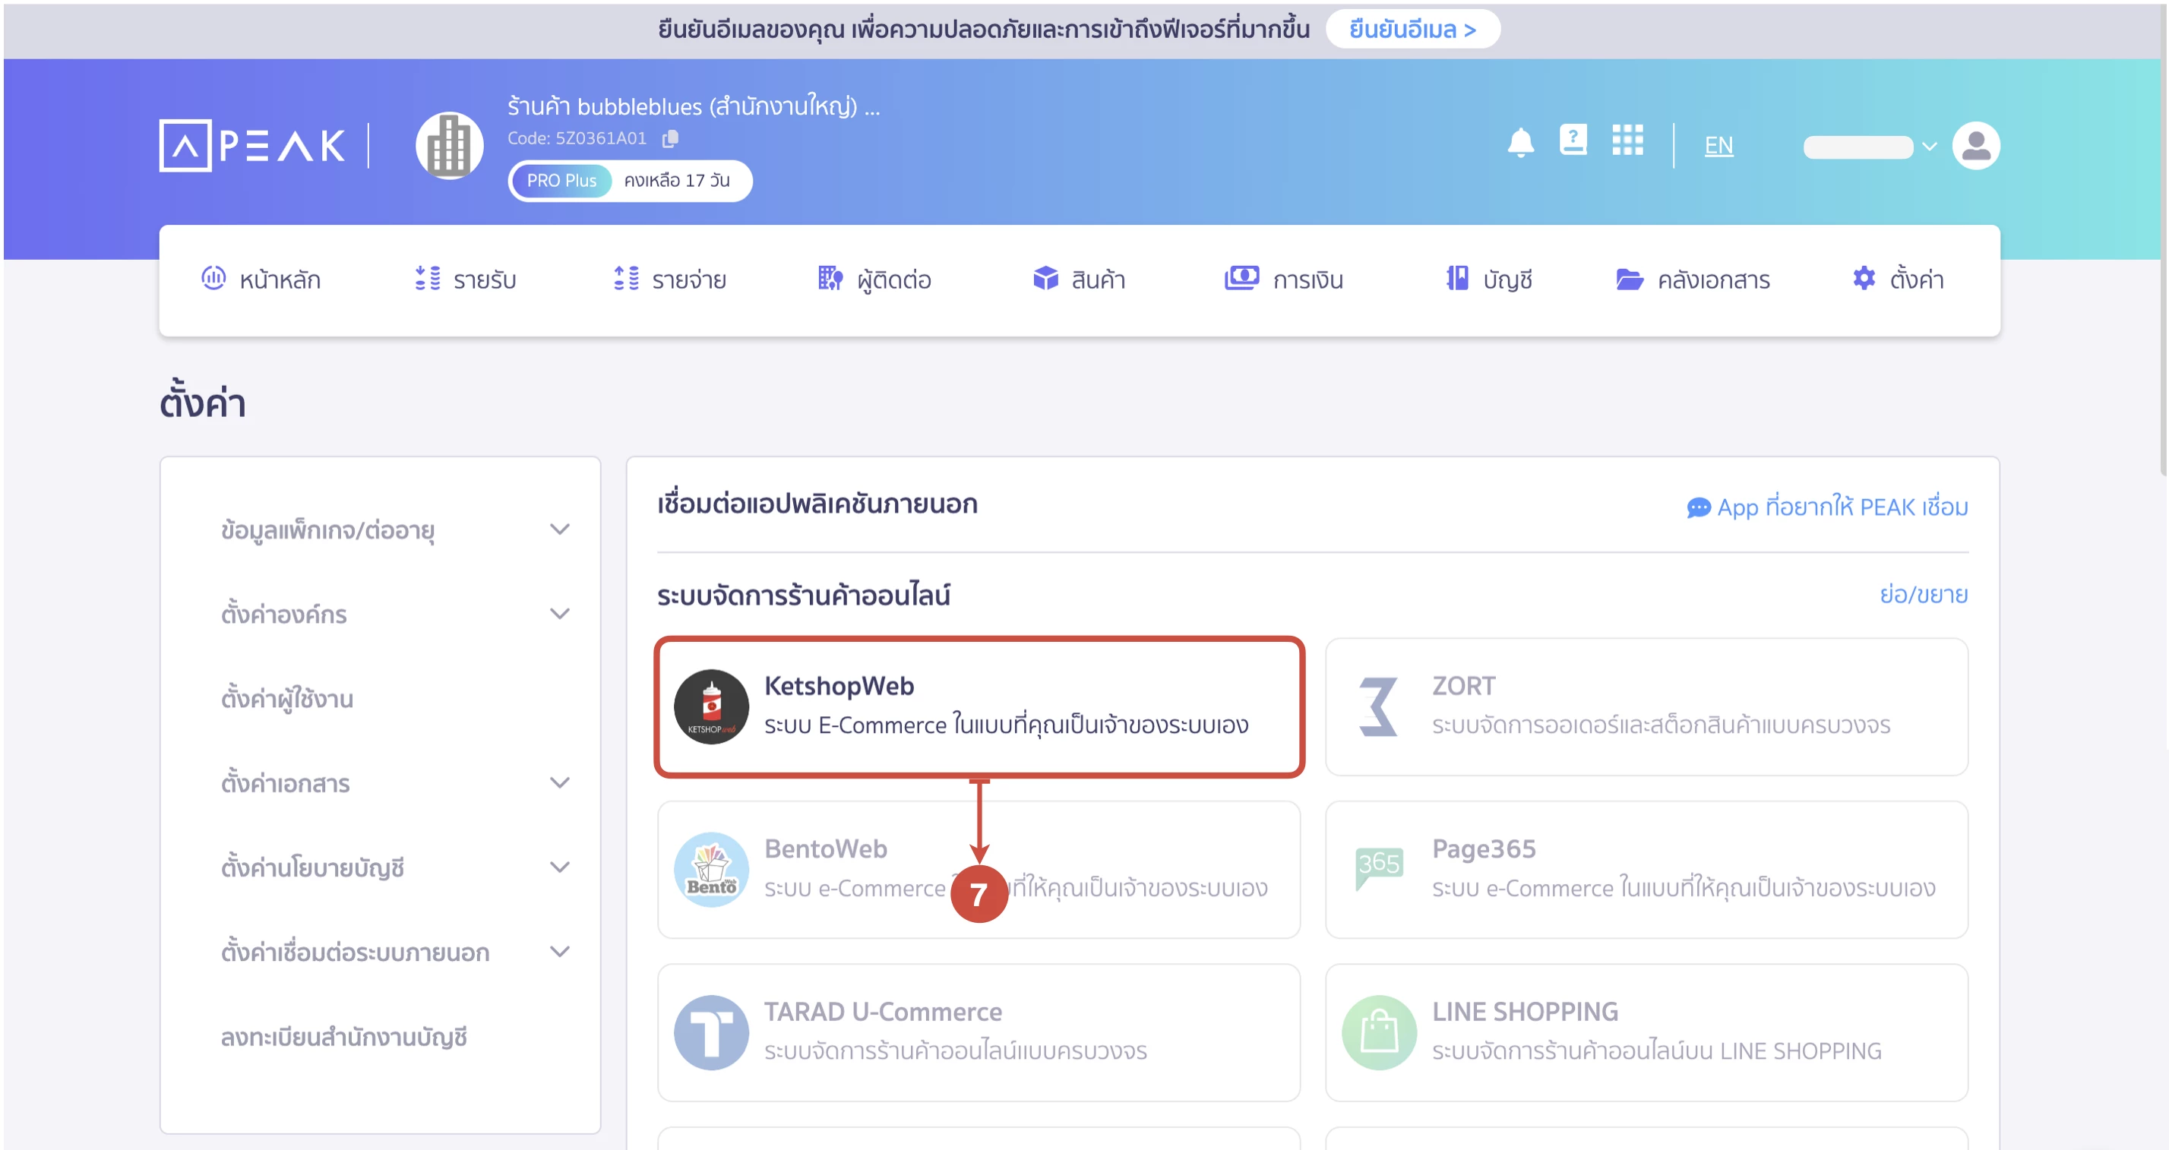2169x1150 pixels.
Task: Open the user profile avatar
Action: pos(1976,145)
